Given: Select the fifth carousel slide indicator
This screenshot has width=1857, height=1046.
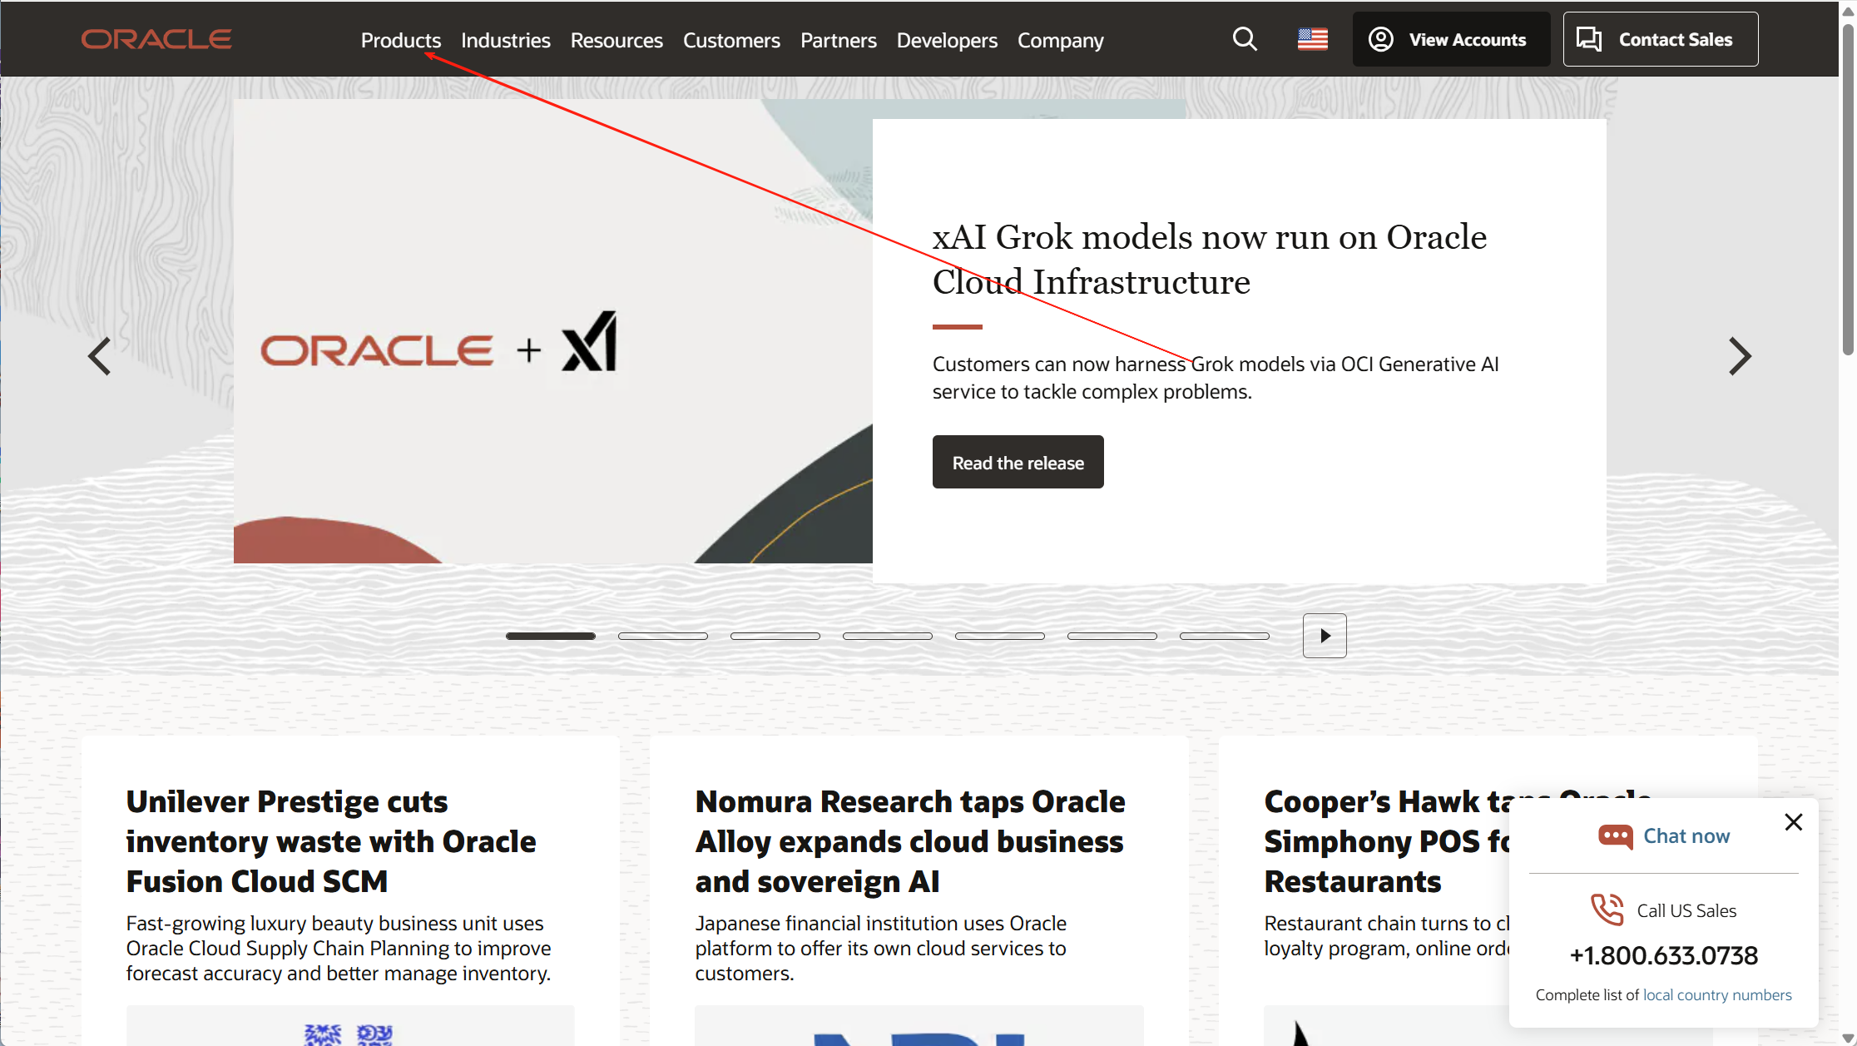Looking at the screenshot, I should pyautogui.click(x=1000, y=636).
